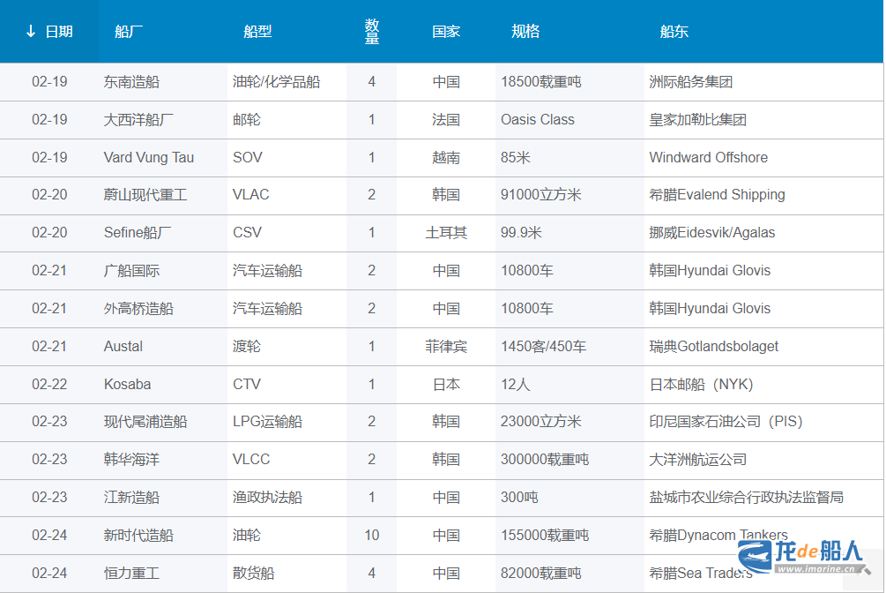Click the 恒力重工 shipyard name
The width and height of the screenshot is (886, 593).
point(131,574)
